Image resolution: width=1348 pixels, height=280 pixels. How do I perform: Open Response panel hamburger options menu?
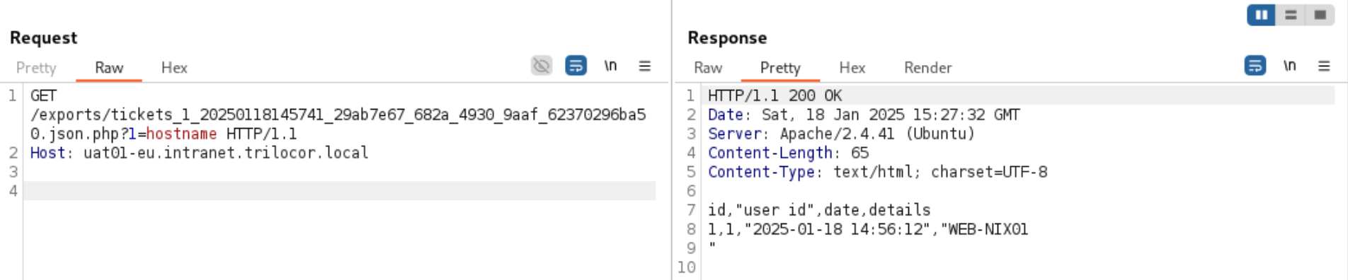pos(1324,66)
